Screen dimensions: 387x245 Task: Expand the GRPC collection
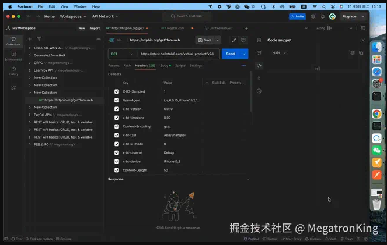click(30, 63)
